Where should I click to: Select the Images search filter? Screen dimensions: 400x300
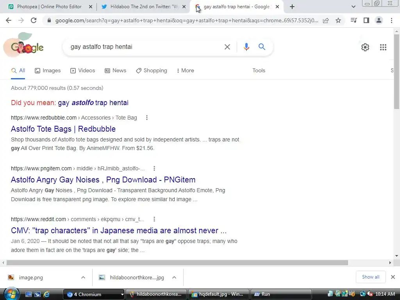[x=48, y=71]
